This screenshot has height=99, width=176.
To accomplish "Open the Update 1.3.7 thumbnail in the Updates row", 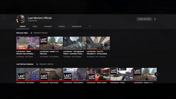I will tap(145, 74).
